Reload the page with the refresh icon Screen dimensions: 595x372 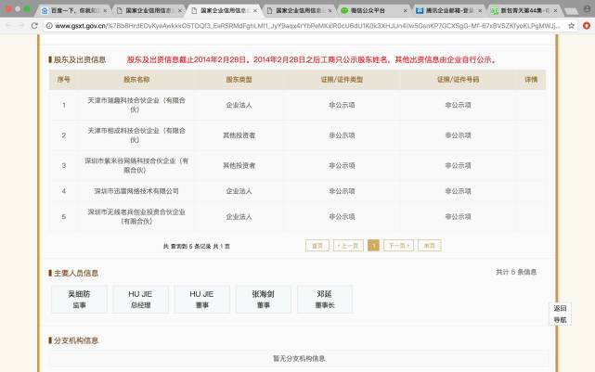pos(34,26)
